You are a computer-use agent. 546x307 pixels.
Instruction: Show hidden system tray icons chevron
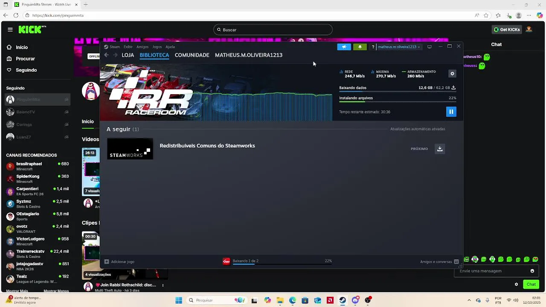(x=469, y=300)
